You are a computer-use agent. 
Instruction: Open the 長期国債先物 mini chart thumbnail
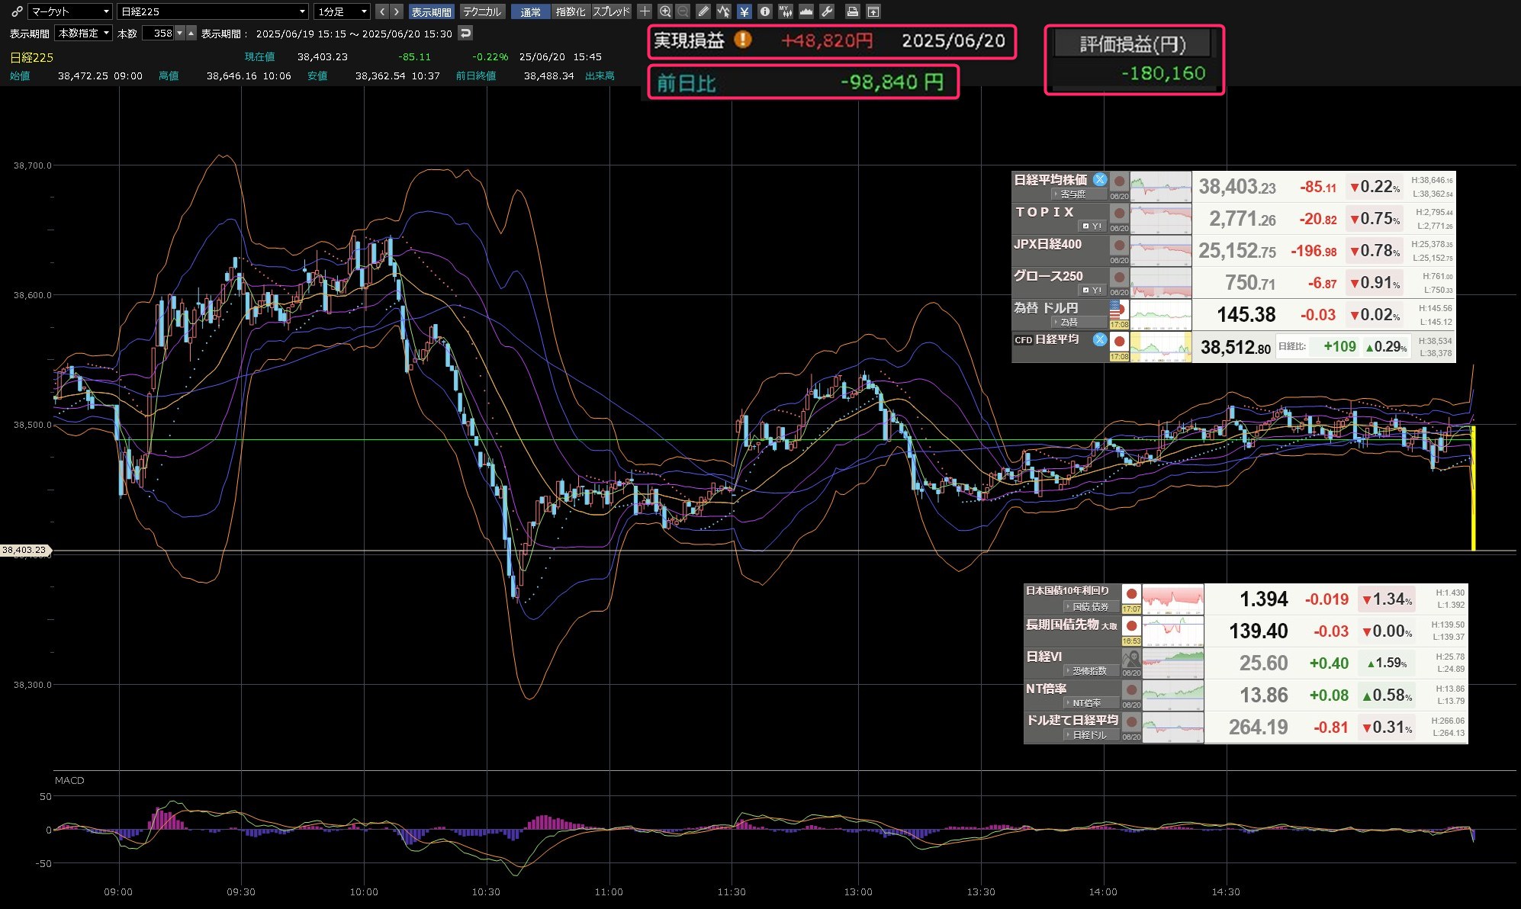pos(1172,631)
